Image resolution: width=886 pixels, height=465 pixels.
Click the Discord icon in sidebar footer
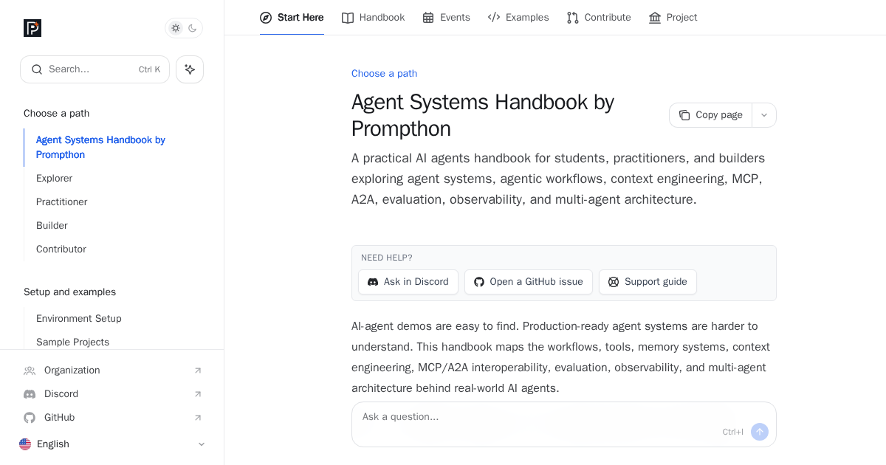pyautogui.click(x=30, y=394)
